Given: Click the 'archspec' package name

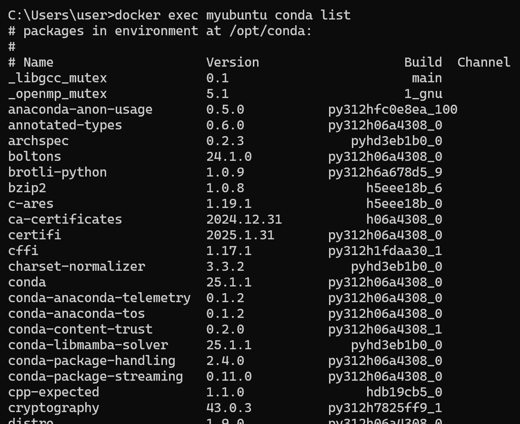Looking at the screenshot, I should [38, 141].
